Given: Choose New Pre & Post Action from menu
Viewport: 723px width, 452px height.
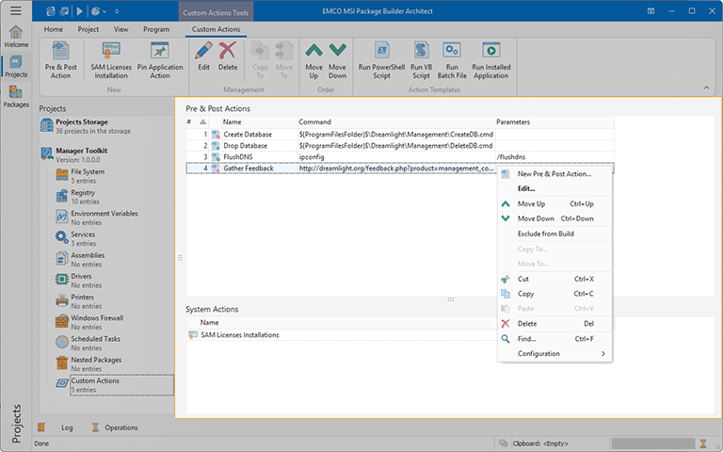Looking at the screenshot, I should pos(554,174).
